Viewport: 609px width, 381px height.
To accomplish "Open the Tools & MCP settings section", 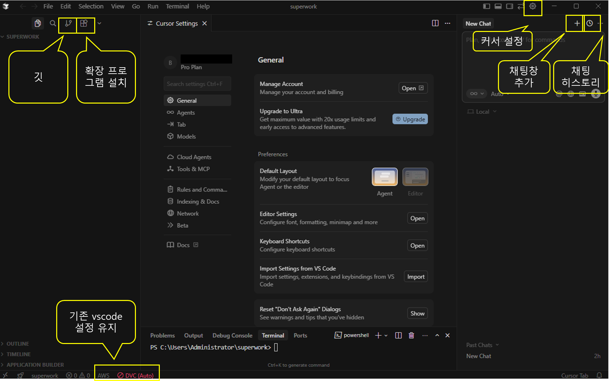I will (x=197, y=169).
